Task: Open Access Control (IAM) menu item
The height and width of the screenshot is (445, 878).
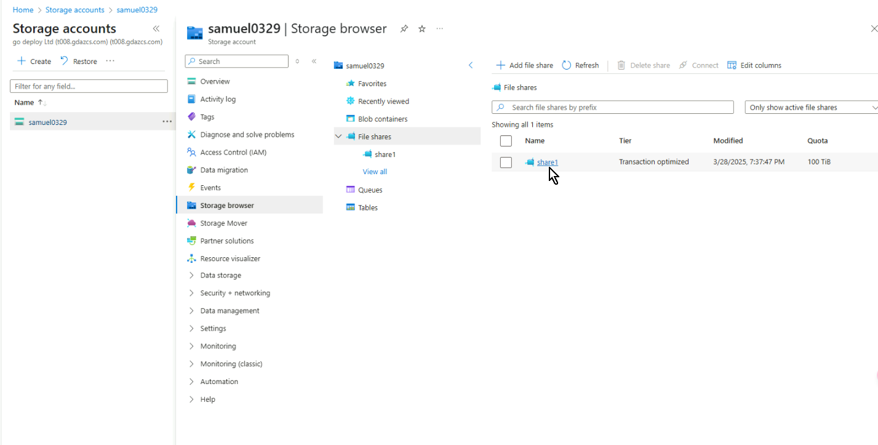Action: coord(233,153)
